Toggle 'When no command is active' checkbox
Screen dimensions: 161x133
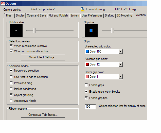(11, 51)
